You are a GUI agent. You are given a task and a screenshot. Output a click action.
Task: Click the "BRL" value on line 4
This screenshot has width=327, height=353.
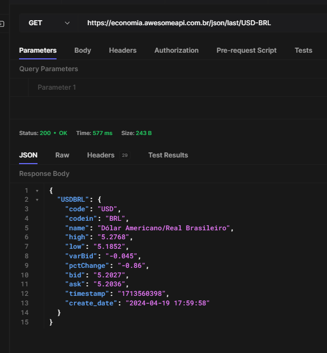(x=115, y=219)
